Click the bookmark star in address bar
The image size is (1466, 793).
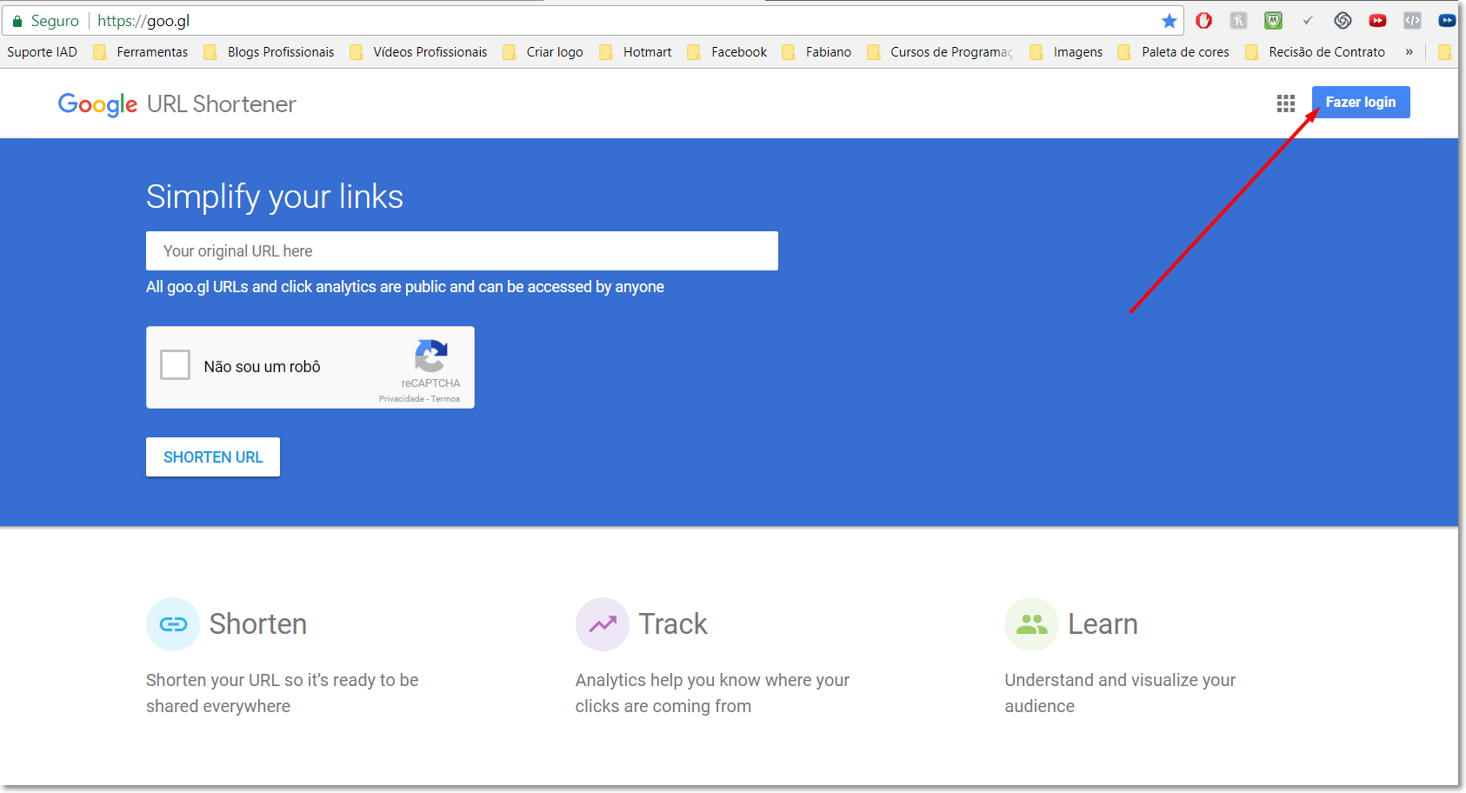pos(1169,21)
